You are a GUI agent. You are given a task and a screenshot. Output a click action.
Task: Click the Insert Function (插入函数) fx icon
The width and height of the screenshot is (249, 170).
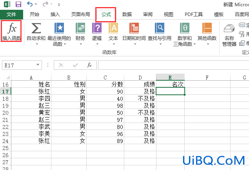(x=12, y=28)
